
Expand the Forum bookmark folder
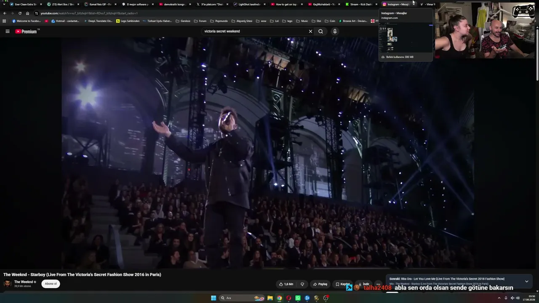pyautogui.click(x=200, y=21)
